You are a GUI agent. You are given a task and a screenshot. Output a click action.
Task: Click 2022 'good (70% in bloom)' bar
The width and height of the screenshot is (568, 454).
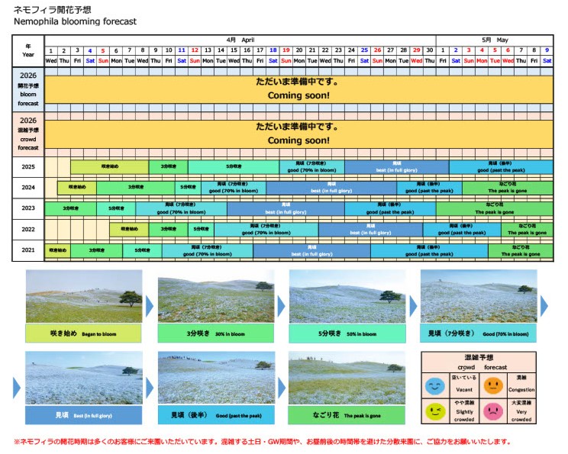pyautogui.click(x=266, y=230)
